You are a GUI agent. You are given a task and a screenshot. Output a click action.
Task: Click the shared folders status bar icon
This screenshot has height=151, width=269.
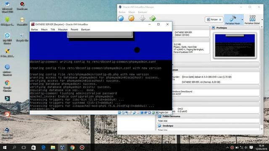pyautogui.click(x=138, y=112)
